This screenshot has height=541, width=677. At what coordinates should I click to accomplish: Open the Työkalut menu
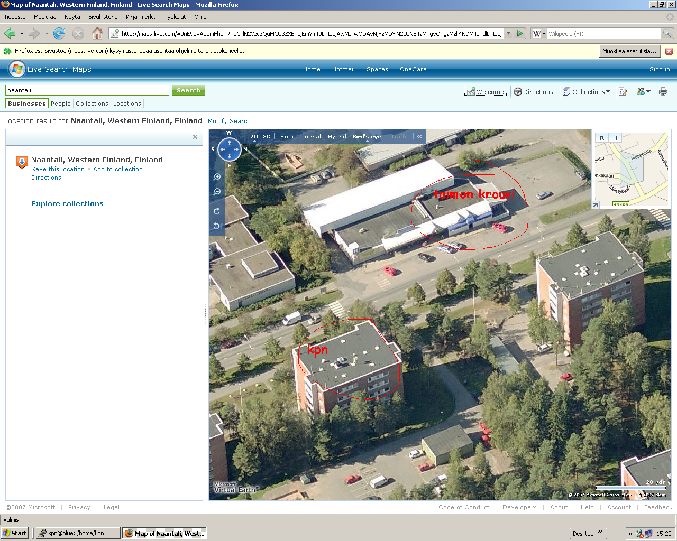click(175, 17)
